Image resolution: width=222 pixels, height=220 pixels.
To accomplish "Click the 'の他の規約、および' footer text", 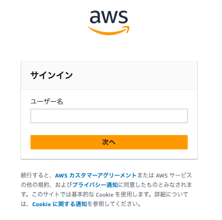I will tap(47, 185).
